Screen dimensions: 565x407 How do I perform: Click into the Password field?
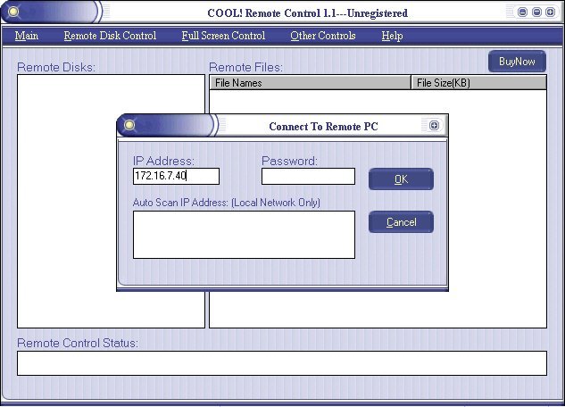pos(308,176)
